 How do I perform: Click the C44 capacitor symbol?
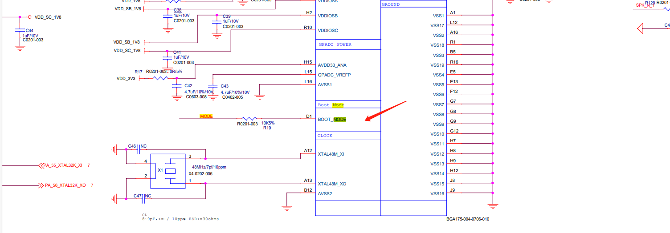(20, 31)
